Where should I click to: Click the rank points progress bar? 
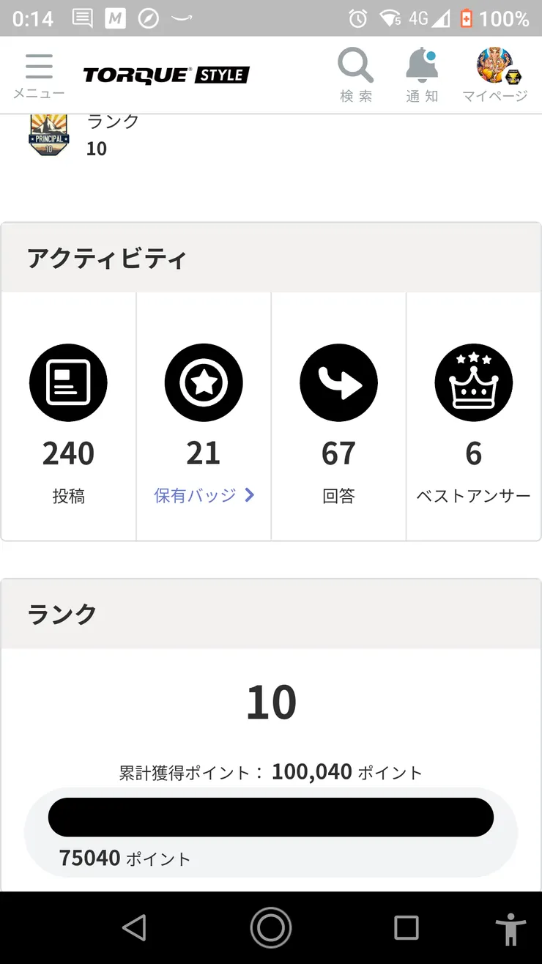pos(271,817)
